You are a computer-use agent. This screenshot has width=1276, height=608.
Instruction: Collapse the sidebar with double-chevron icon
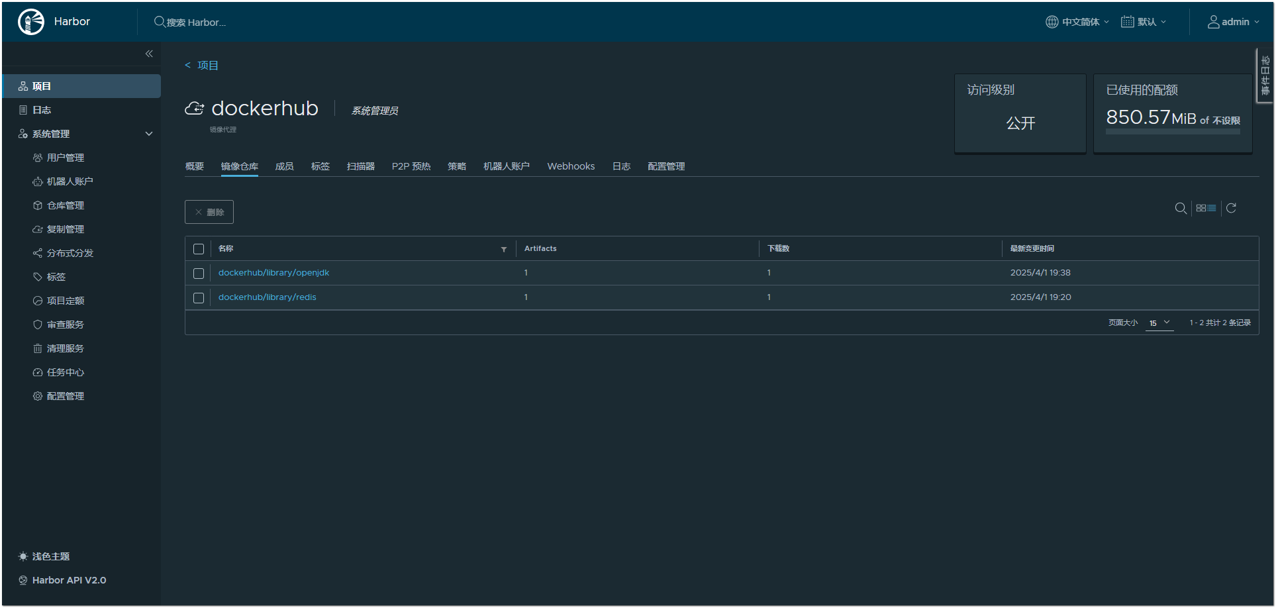[149, 54]
